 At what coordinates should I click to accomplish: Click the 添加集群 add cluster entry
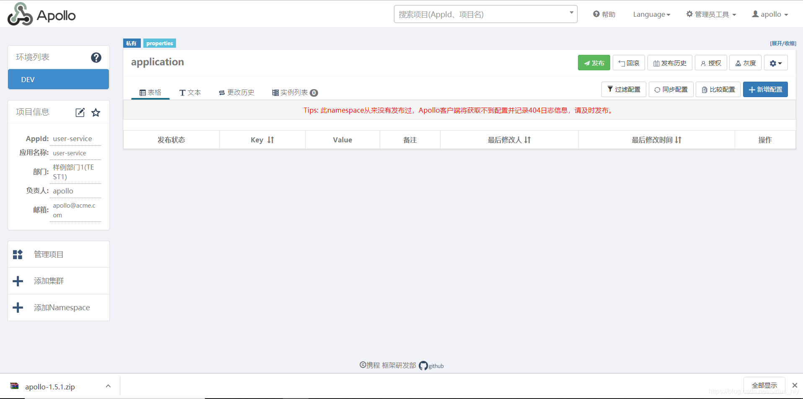click(x=59, y=281)
